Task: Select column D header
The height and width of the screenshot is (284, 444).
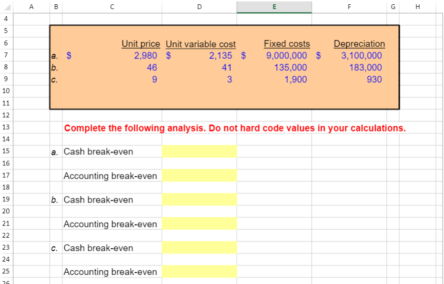Action: coord(199,7)
